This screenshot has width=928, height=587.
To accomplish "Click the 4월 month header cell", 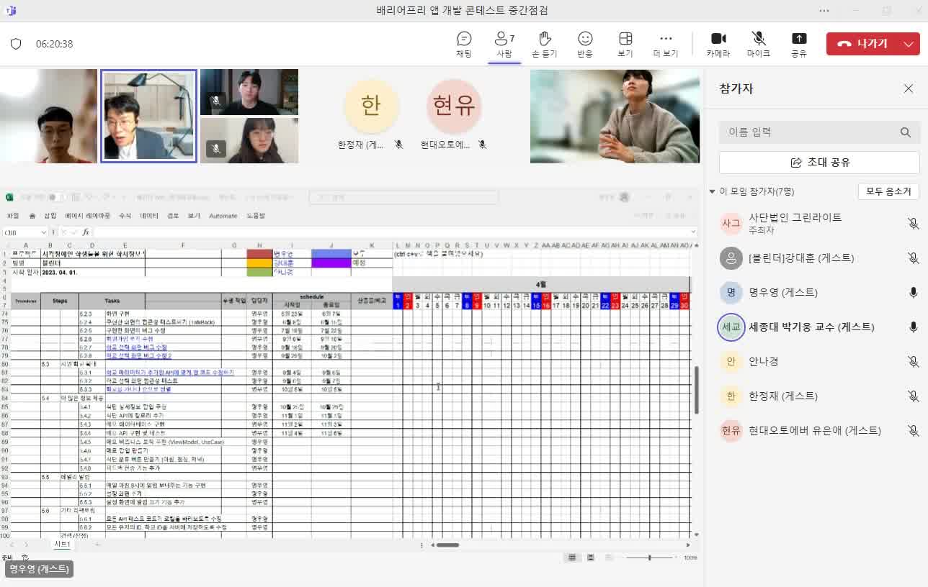I will click(x=540, y=285).
